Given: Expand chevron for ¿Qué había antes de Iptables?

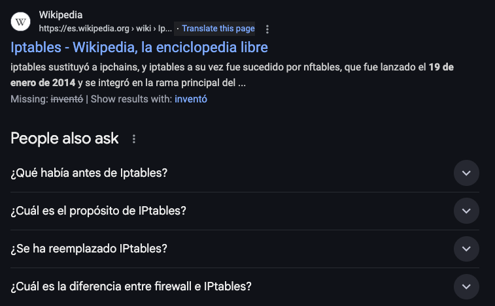Looking at the screenshot, I should click(466, 173).
